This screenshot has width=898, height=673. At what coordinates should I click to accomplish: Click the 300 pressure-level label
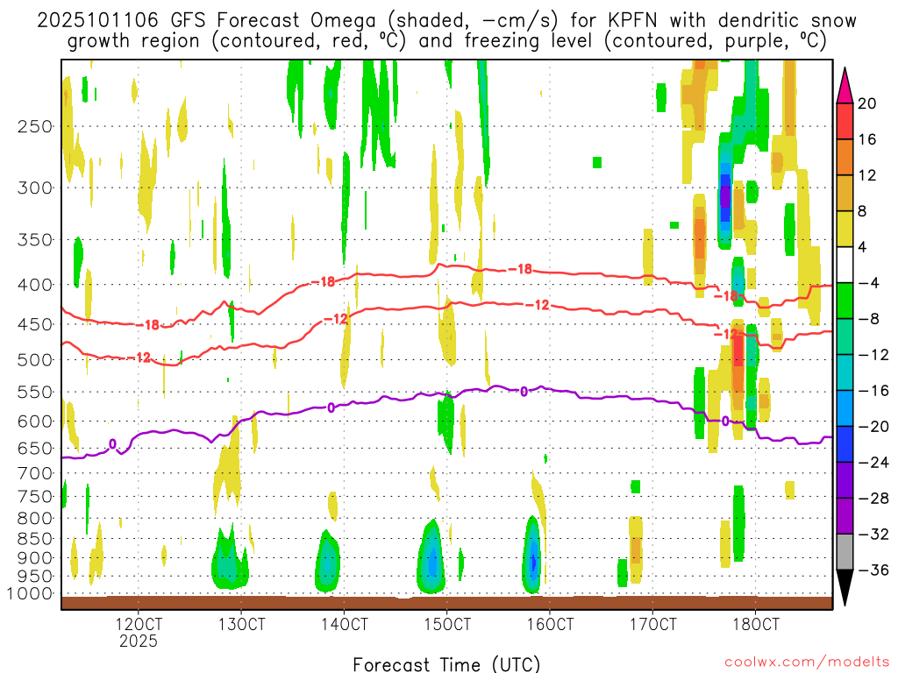35,188
